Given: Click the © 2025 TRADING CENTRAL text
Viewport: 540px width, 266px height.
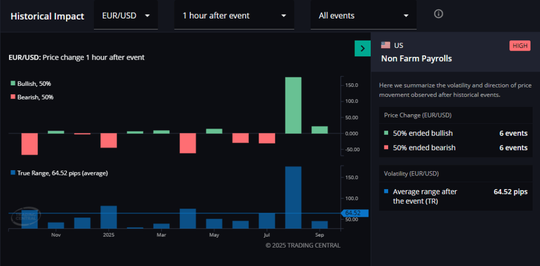Looking at the screenshot, I should click(x=303, y=245).
